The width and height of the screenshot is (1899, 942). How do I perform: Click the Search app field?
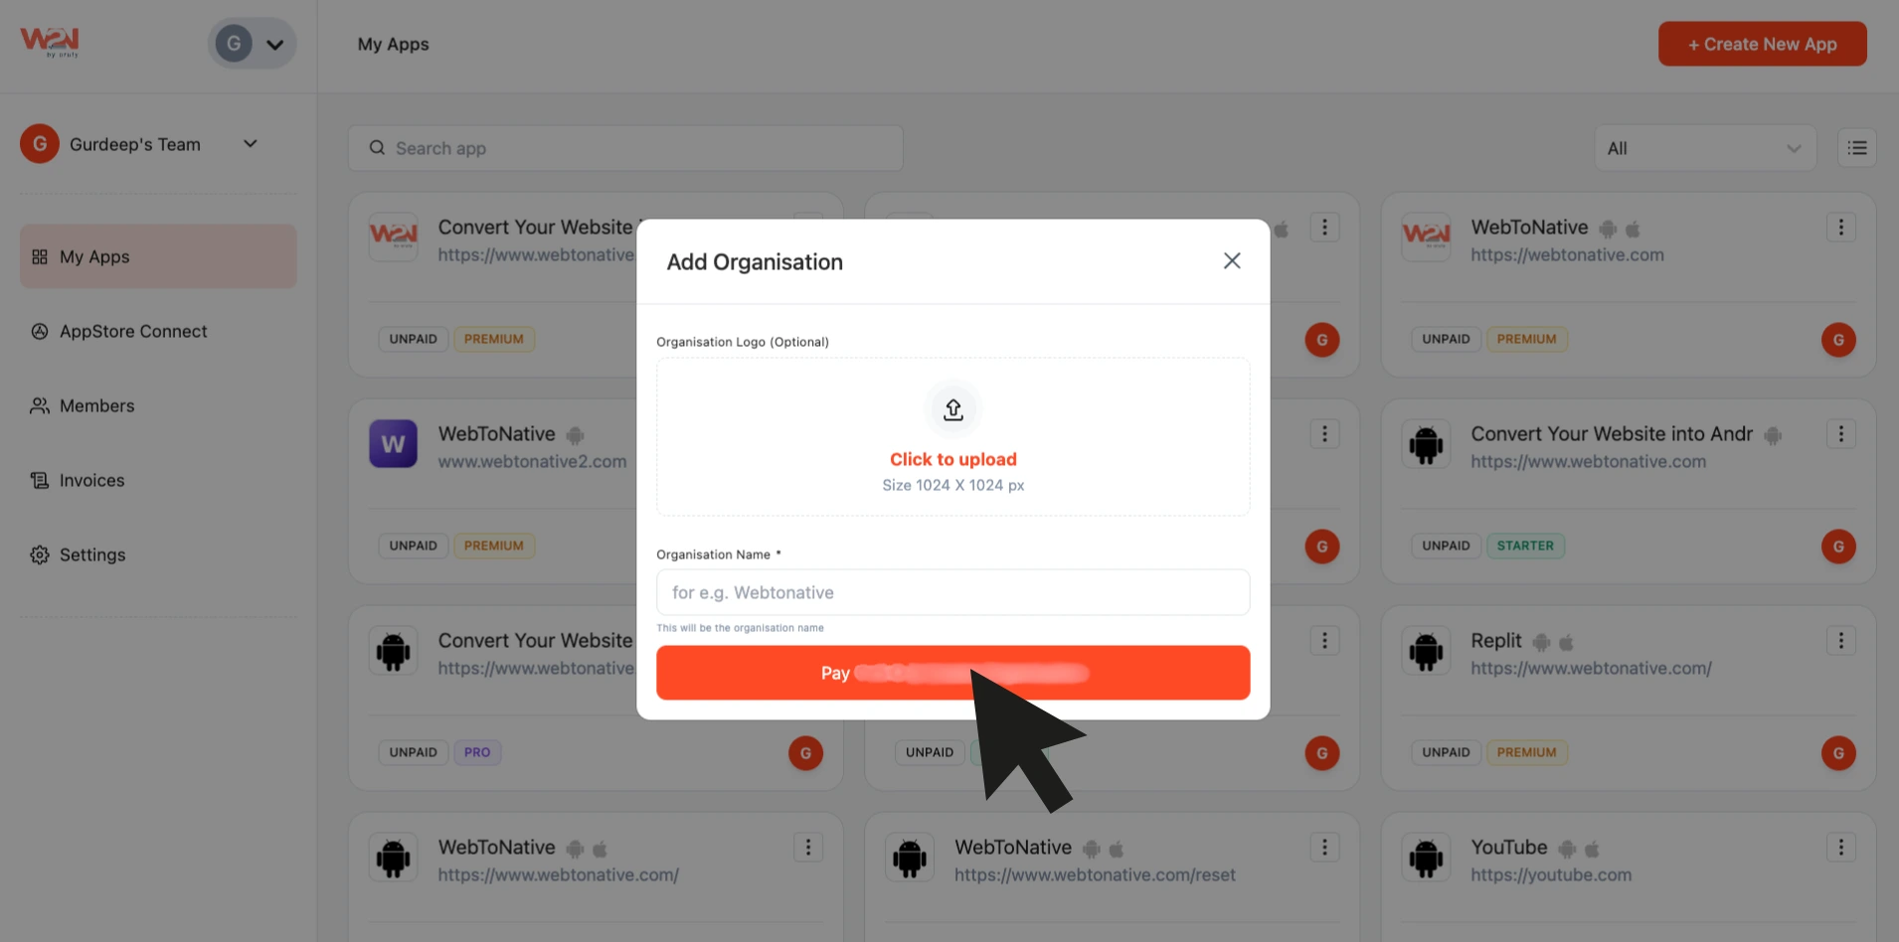[625, 148]
